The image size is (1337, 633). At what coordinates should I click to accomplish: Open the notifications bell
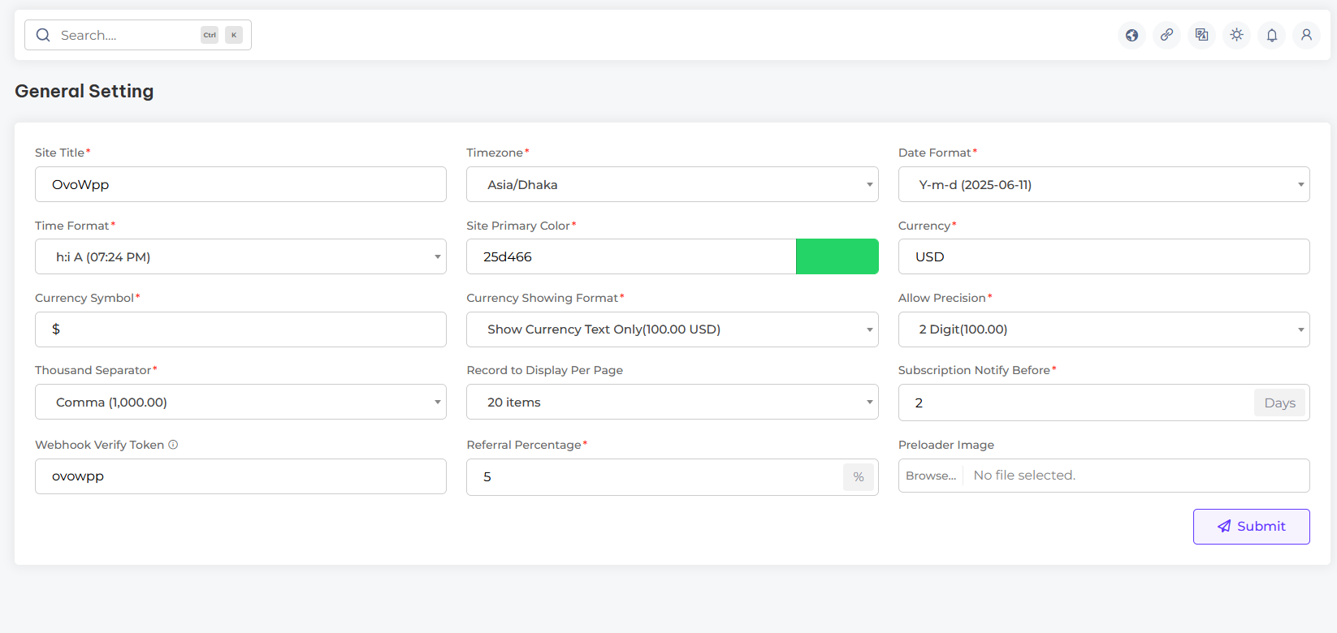pos(1271,35)
